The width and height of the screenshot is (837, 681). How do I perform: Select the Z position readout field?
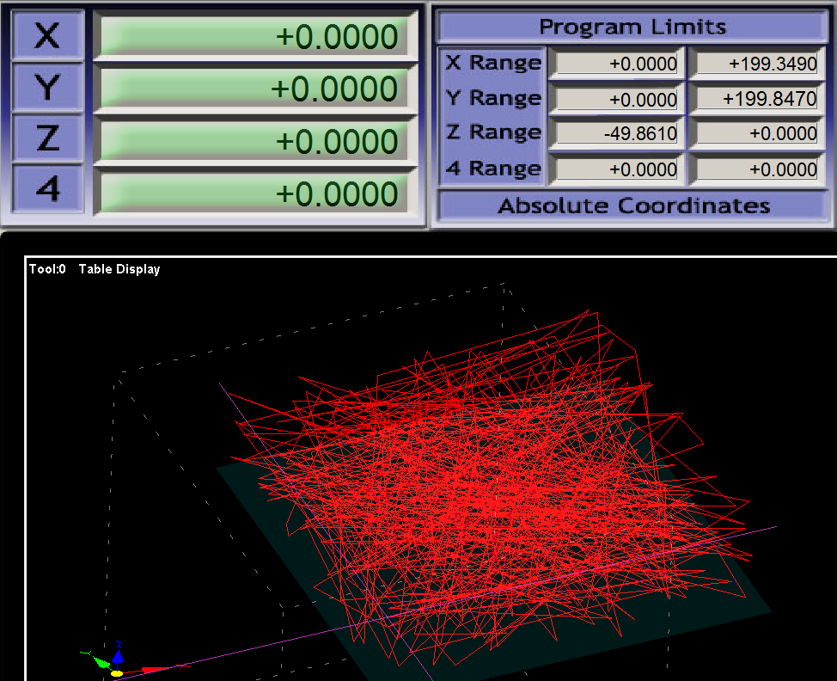[254, 141]
